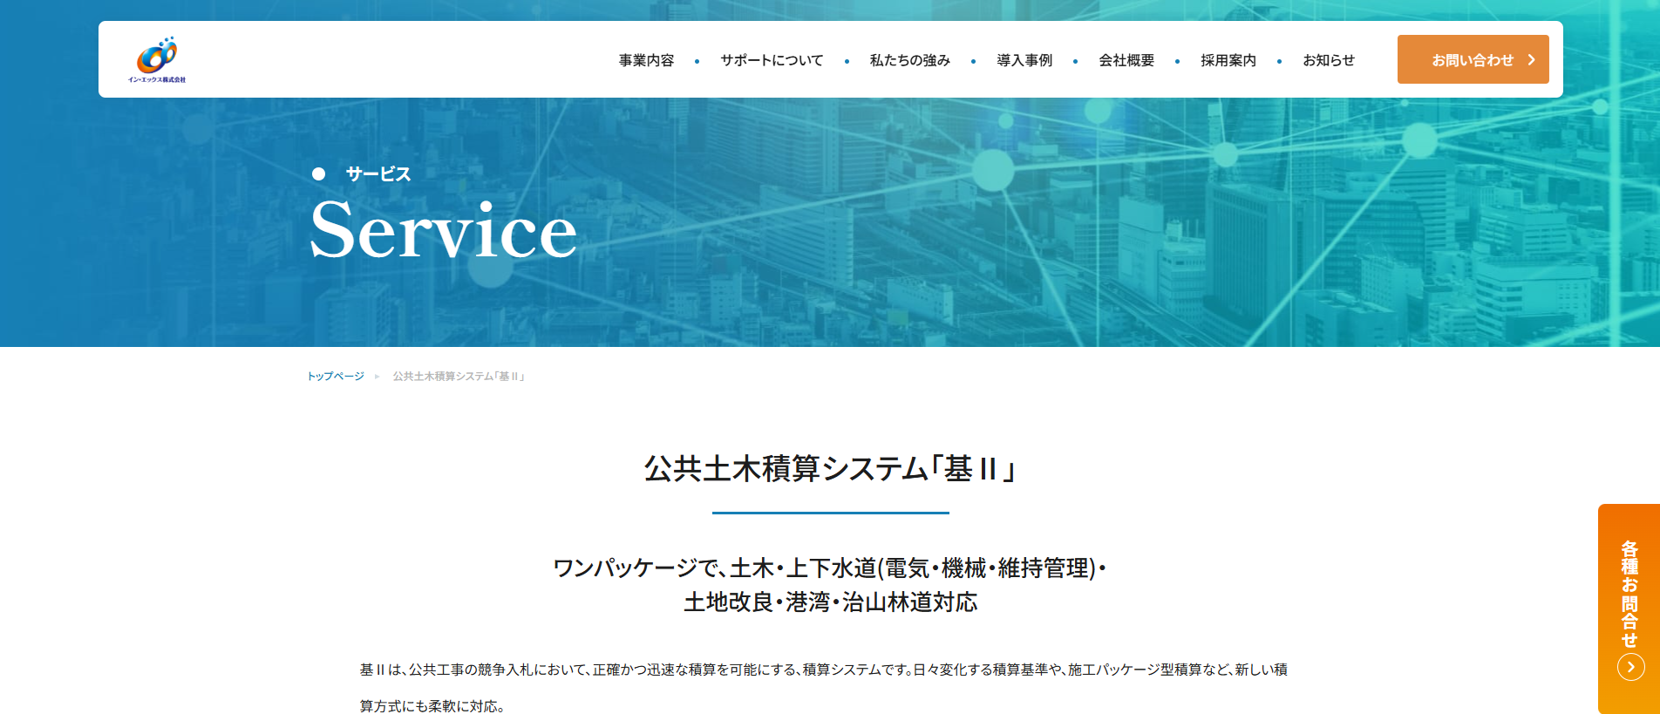Click the chevron arrow in お問い合わせ button
Viewport: 1660px width, 714px height.
coord(1531,60)
